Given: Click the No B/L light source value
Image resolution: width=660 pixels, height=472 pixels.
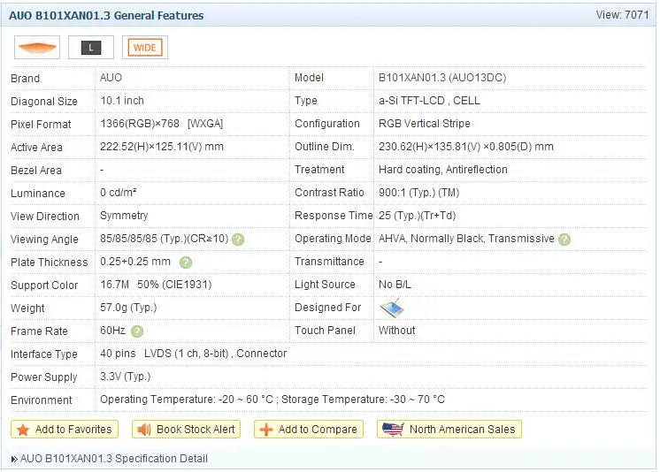Looking at the screenshot, I should 395,285.
